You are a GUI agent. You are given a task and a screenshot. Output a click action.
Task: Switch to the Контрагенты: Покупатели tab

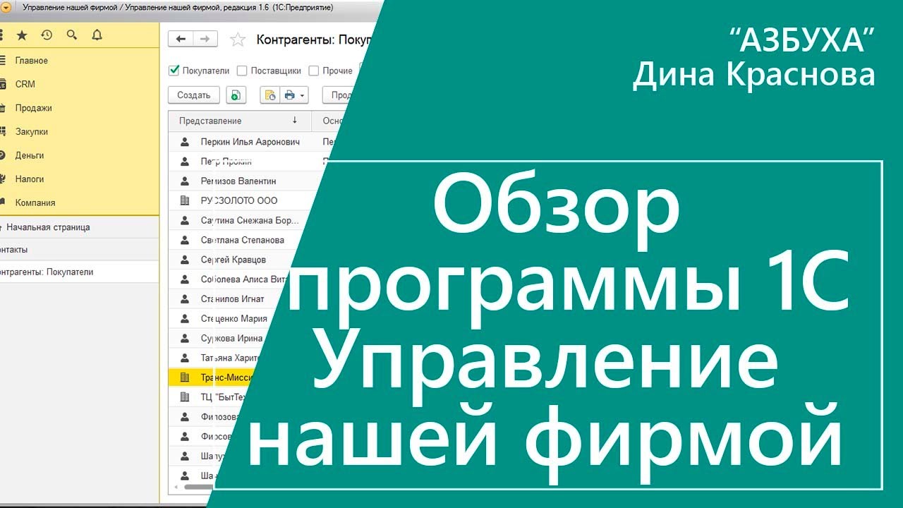80,272
